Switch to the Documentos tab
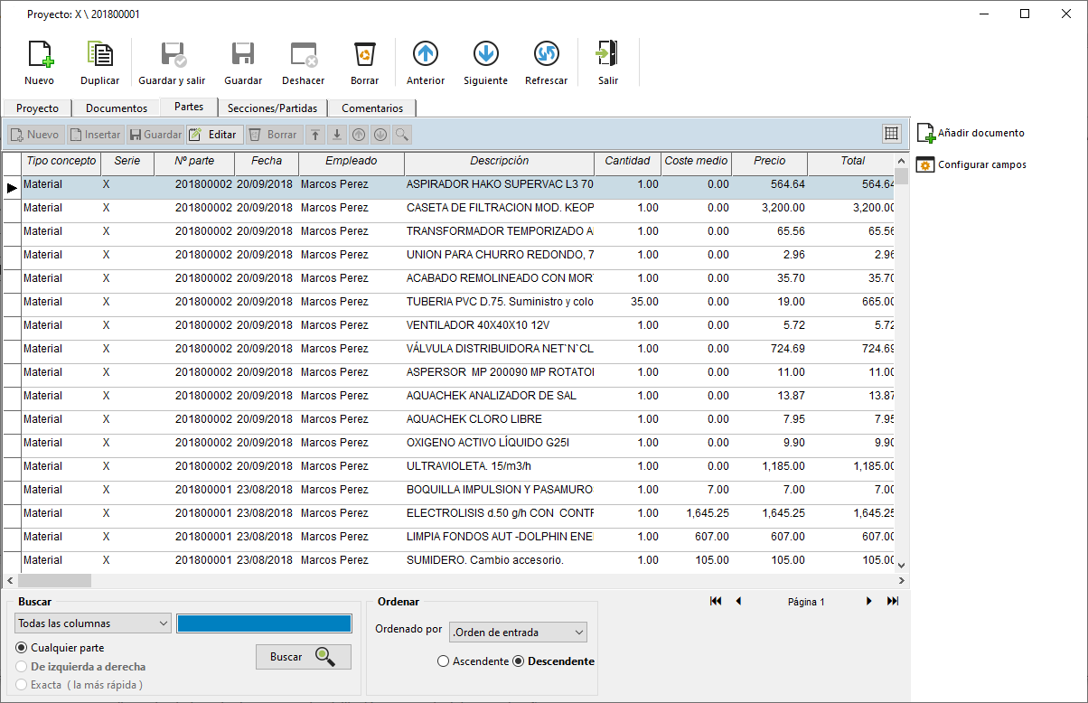Screen dimensions: 1088x703 click(117, 108)
